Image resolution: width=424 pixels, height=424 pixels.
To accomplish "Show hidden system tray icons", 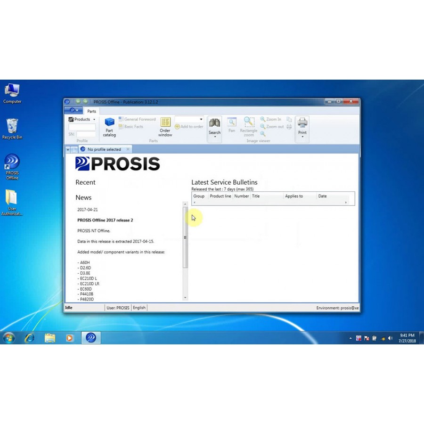I will (x=351, y=338).
